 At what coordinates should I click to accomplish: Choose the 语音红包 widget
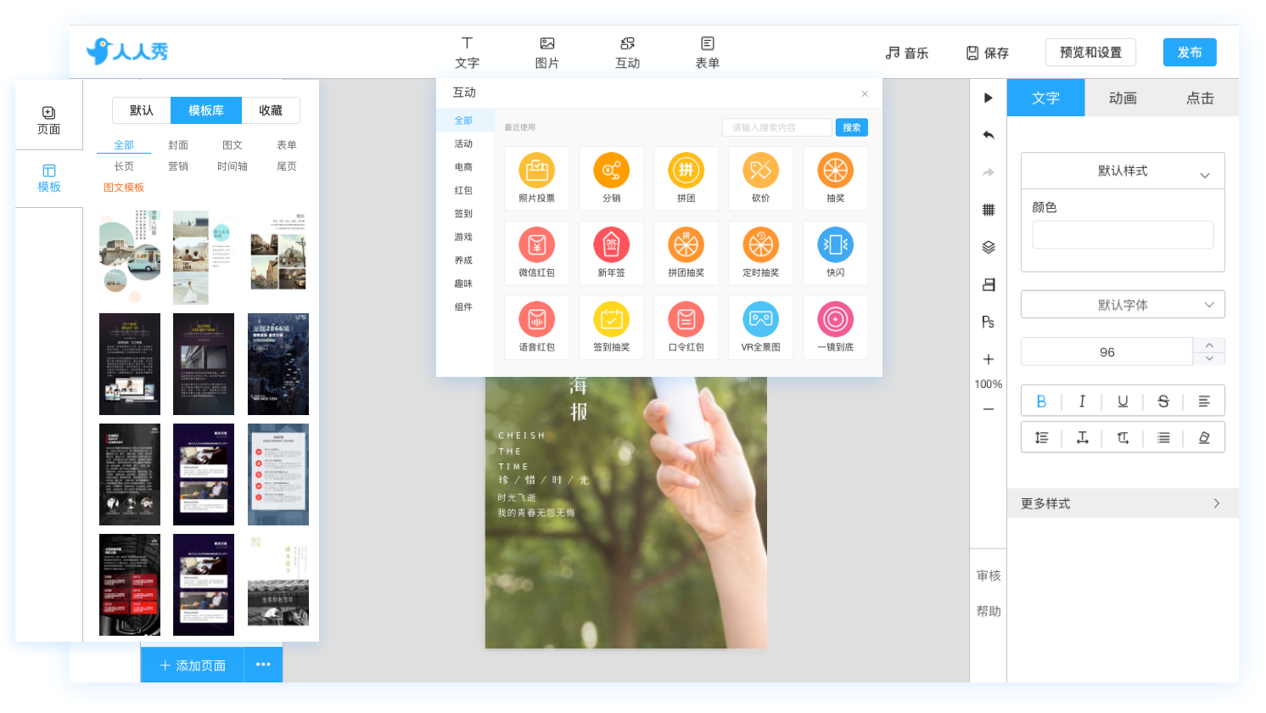[536, 328]
